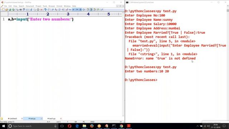
Task: Open the Document menu
Action: click(x=30, y=6)
